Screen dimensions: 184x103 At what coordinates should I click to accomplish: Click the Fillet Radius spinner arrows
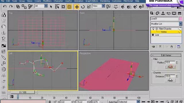[177, 62]
